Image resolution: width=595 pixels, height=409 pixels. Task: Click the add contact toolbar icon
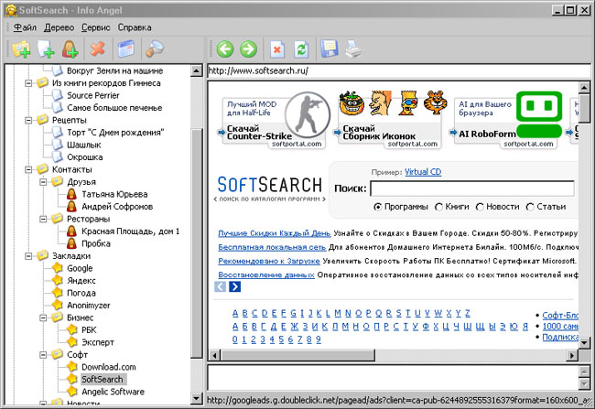pyautogui.click(x=70, y=49)
